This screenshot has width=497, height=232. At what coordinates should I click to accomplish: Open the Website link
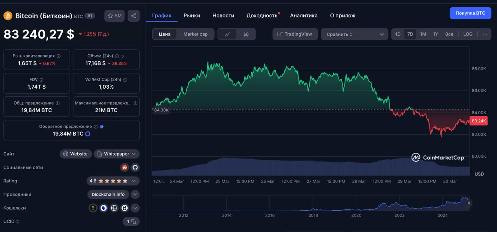pos(76,154)
